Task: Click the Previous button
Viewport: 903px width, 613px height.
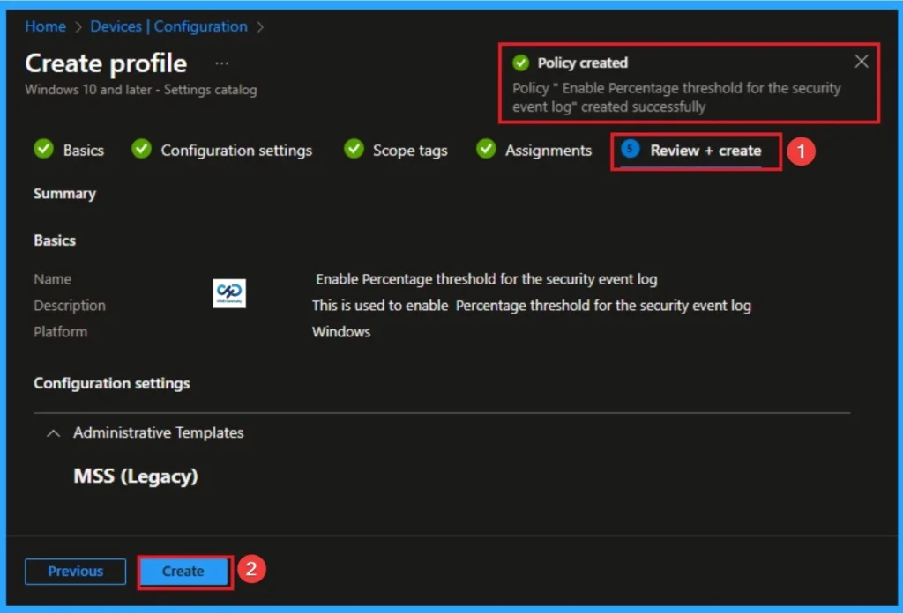Action: coord(75,572)
